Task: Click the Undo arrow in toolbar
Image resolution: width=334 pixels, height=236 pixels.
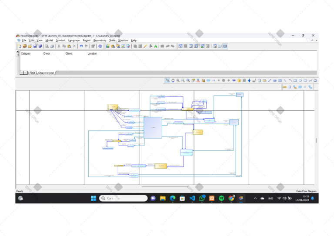Action: pyautogui.click(x=81, y=46)
